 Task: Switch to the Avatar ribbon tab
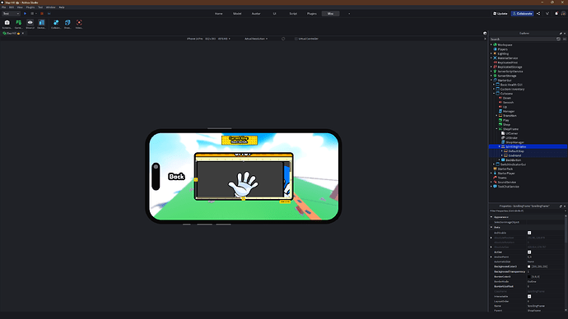[256, 14]
